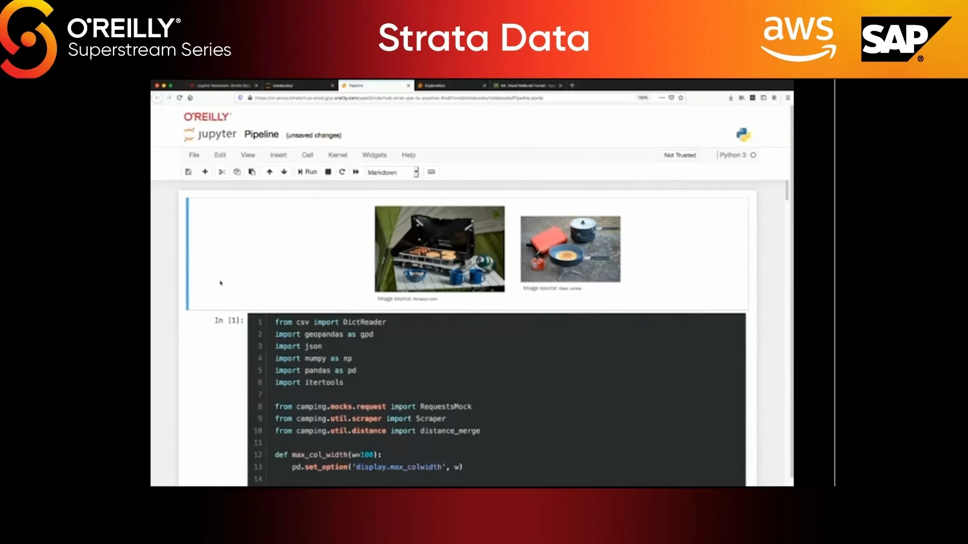Click the Python logo in the notebook header
968x544 pixels.
(744, 134)
